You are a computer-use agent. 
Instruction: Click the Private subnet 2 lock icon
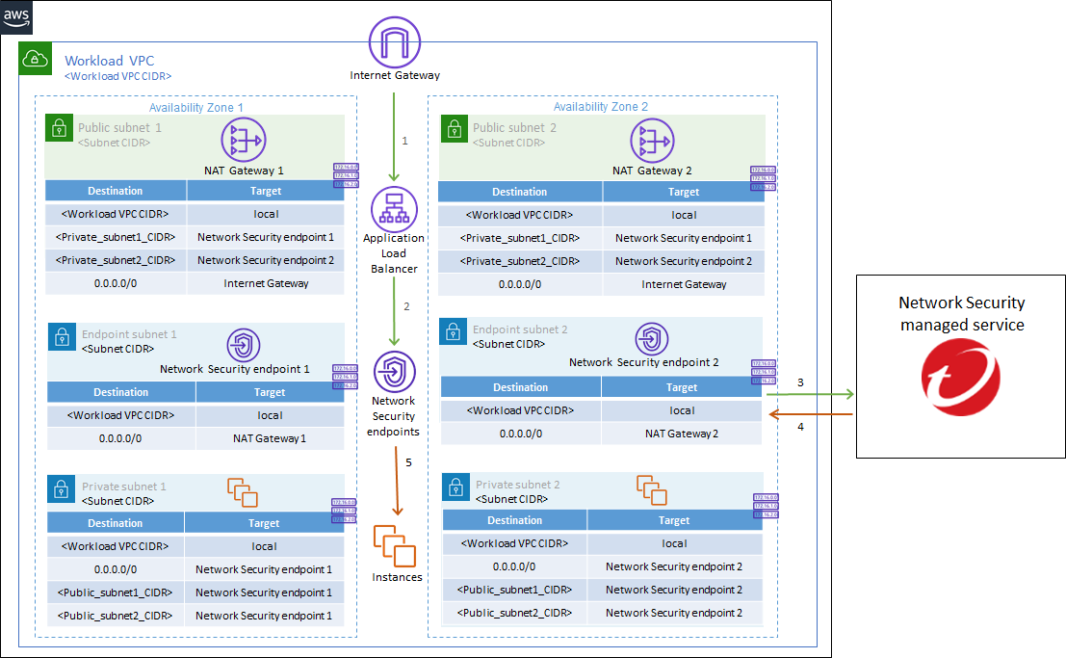coord(456,487)
